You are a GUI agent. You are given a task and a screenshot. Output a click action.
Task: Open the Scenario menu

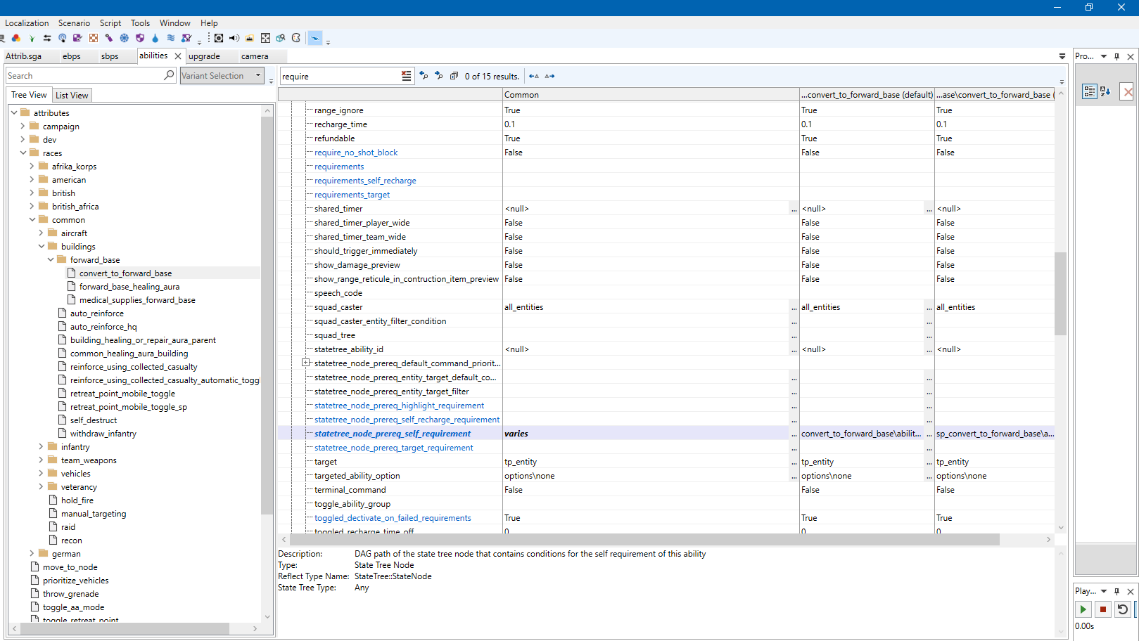tap(74, 23)
